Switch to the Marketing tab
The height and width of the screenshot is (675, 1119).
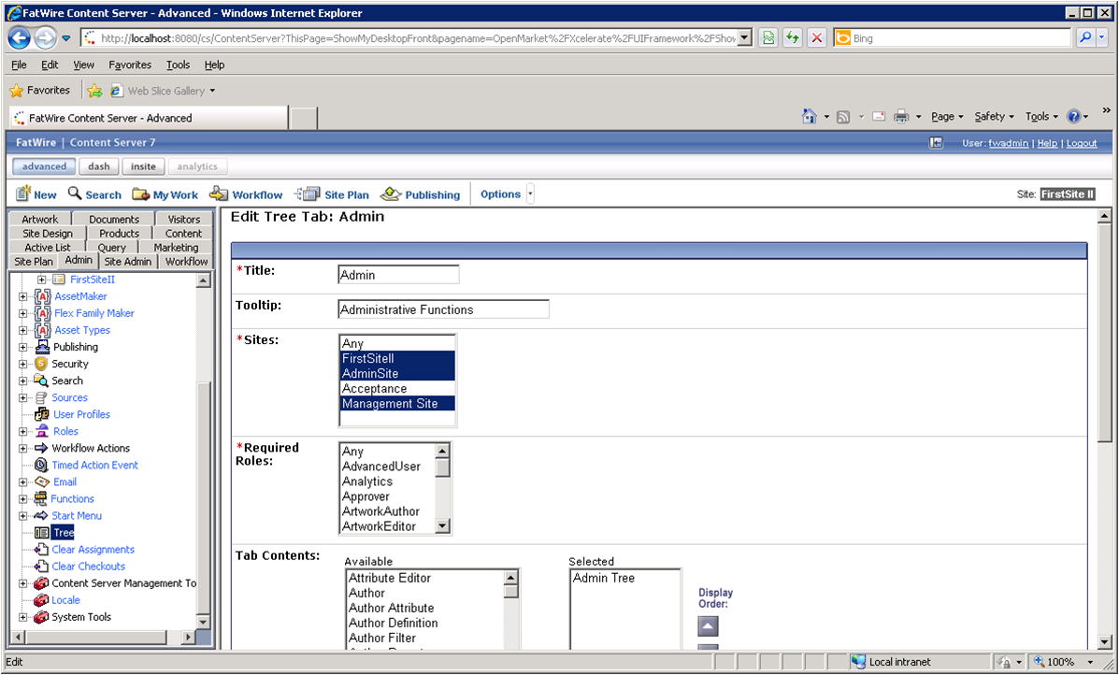tap(177, 248)
